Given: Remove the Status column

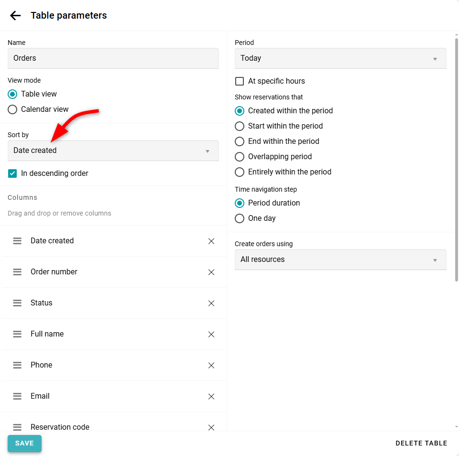Looking at the screenshot, I should click(211, 303).
